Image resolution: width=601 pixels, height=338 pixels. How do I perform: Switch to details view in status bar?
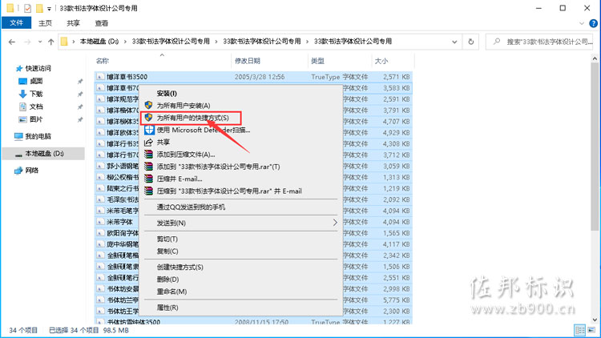pos(581,329)
